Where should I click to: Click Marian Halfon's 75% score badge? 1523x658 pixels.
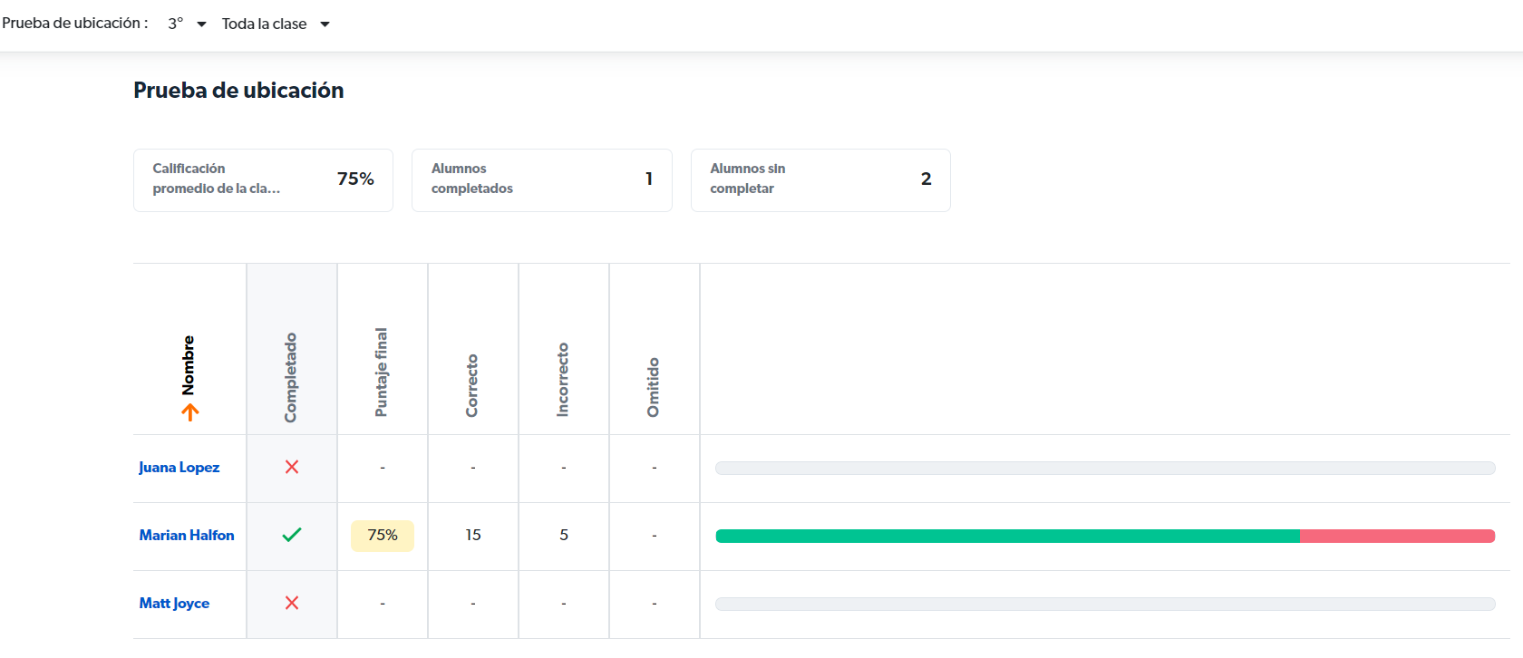pyautogui.click(x=383, y=536)
